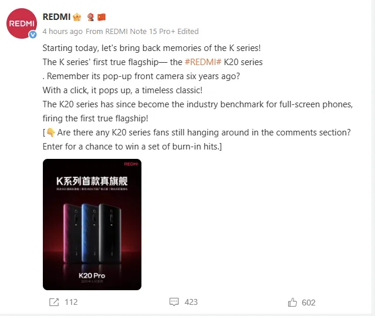Image resolution: width=375 pixels, height=316 pixels.
Task: Click the pointing-down hand emoji
Action: [51, 132]
